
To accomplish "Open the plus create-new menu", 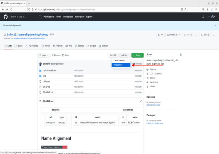I will tap(208, 17).
